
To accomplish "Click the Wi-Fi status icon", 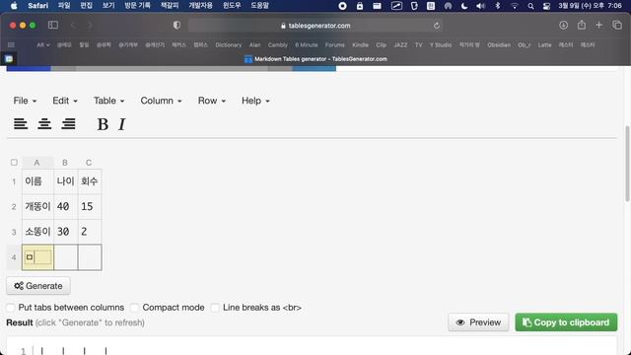I will [x=515, y=6].
